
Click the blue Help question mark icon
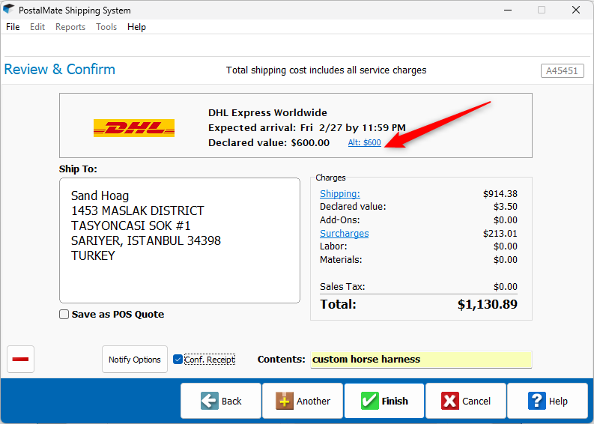click(x=537, y=401)
